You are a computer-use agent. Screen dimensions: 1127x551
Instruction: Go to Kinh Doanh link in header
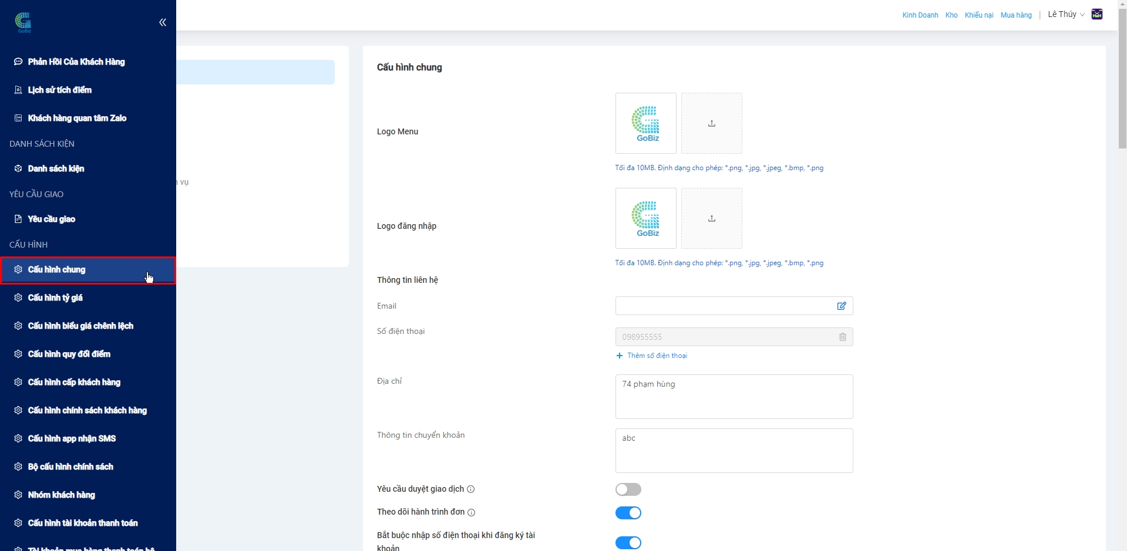(x=920, y=15)
